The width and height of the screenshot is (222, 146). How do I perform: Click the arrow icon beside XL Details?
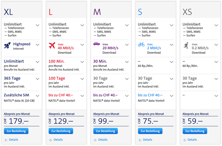[x=6, y=140]
